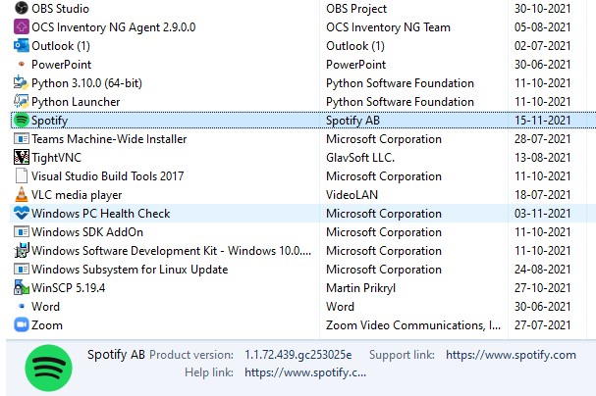Click the Zoom camera icon
Screen dimensions: 596x396
click(x=22, y=324)
